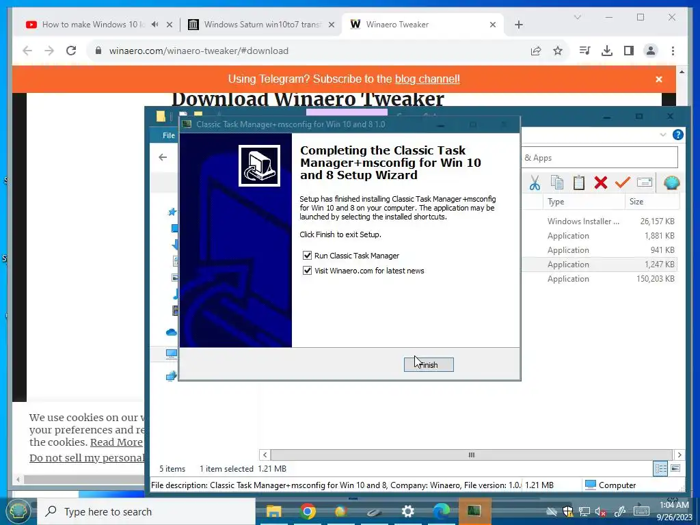
Task: Click the Explorer horizontal scrollbar thumb
Action: (471, 455)
